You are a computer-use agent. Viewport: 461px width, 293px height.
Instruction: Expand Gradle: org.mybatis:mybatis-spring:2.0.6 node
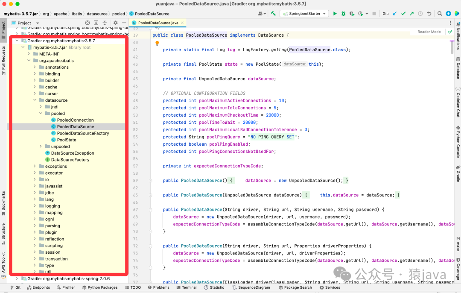click(17, 278)
